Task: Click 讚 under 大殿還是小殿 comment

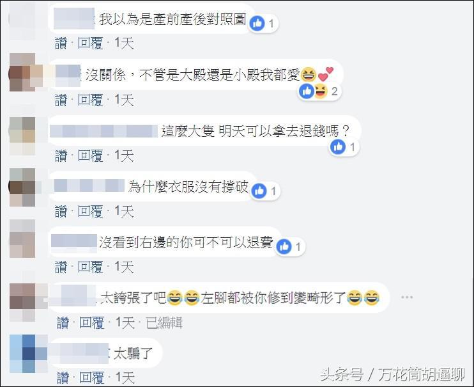Action: tap(61, 100)
